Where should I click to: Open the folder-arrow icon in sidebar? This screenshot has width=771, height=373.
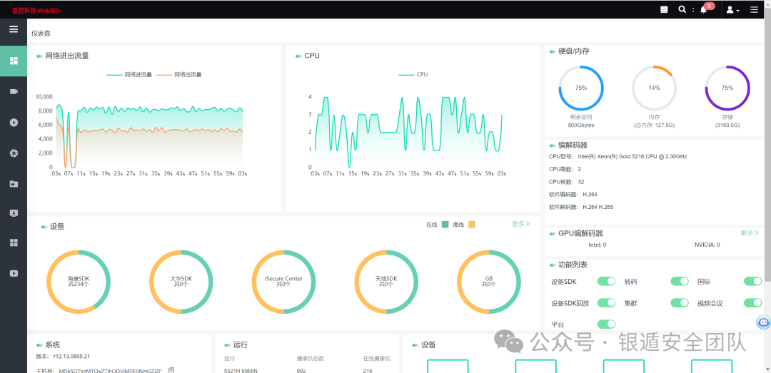click(x=14, y=184)
